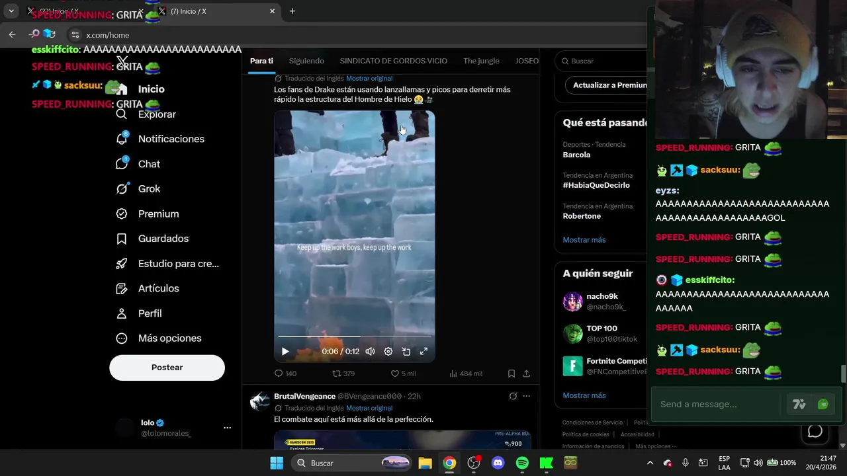This screenshot has width=847, height=476.
Task: Open Chat in the sidebar
Action: point(138,164)
